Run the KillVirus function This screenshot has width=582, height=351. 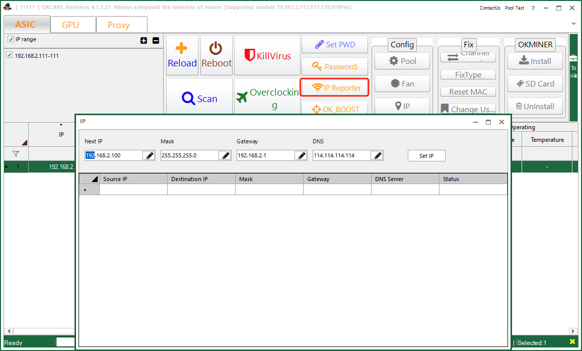(267, 56)
